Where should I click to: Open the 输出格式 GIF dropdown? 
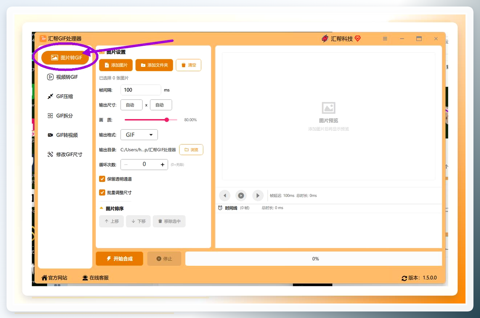(139, 135)
